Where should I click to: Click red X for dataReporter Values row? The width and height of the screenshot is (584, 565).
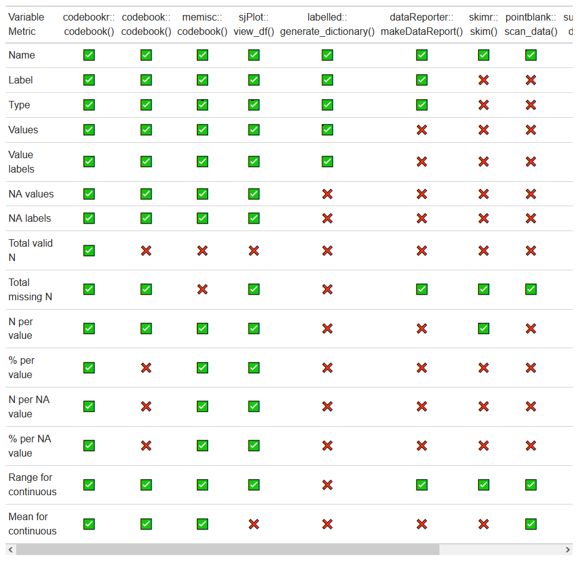tap(422, 130)
